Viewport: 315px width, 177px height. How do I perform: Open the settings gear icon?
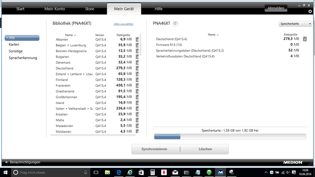tap(310, 12)
